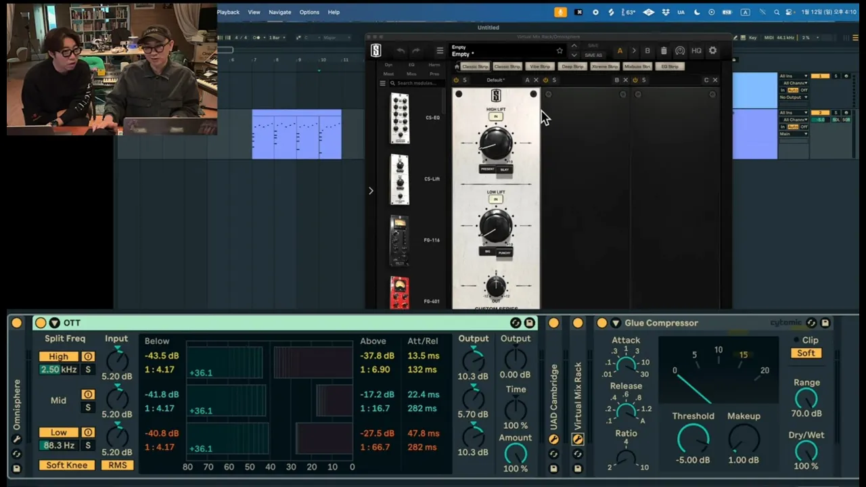Viewport: 866px width, 487px height.
Task: Open Virtual Mix Rack settings gear
Action: tap(712, 51)
